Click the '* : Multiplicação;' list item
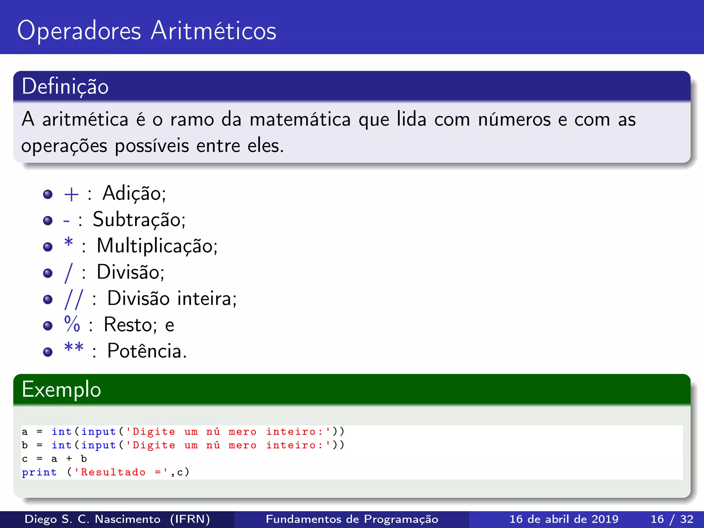Screen dimensions: 704x528 141,246
